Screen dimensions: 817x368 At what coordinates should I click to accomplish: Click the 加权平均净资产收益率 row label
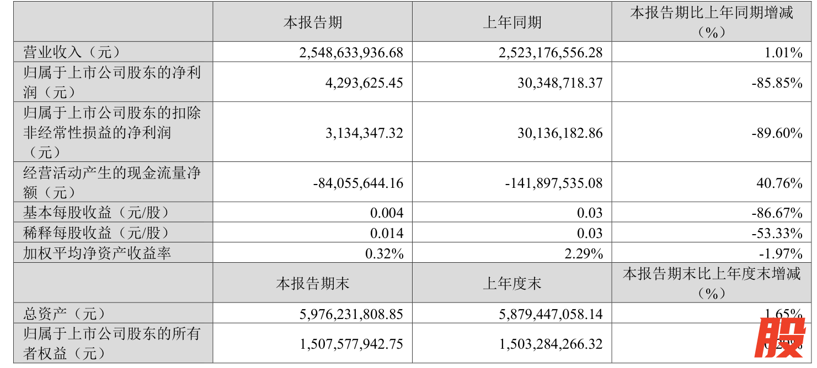97,253
